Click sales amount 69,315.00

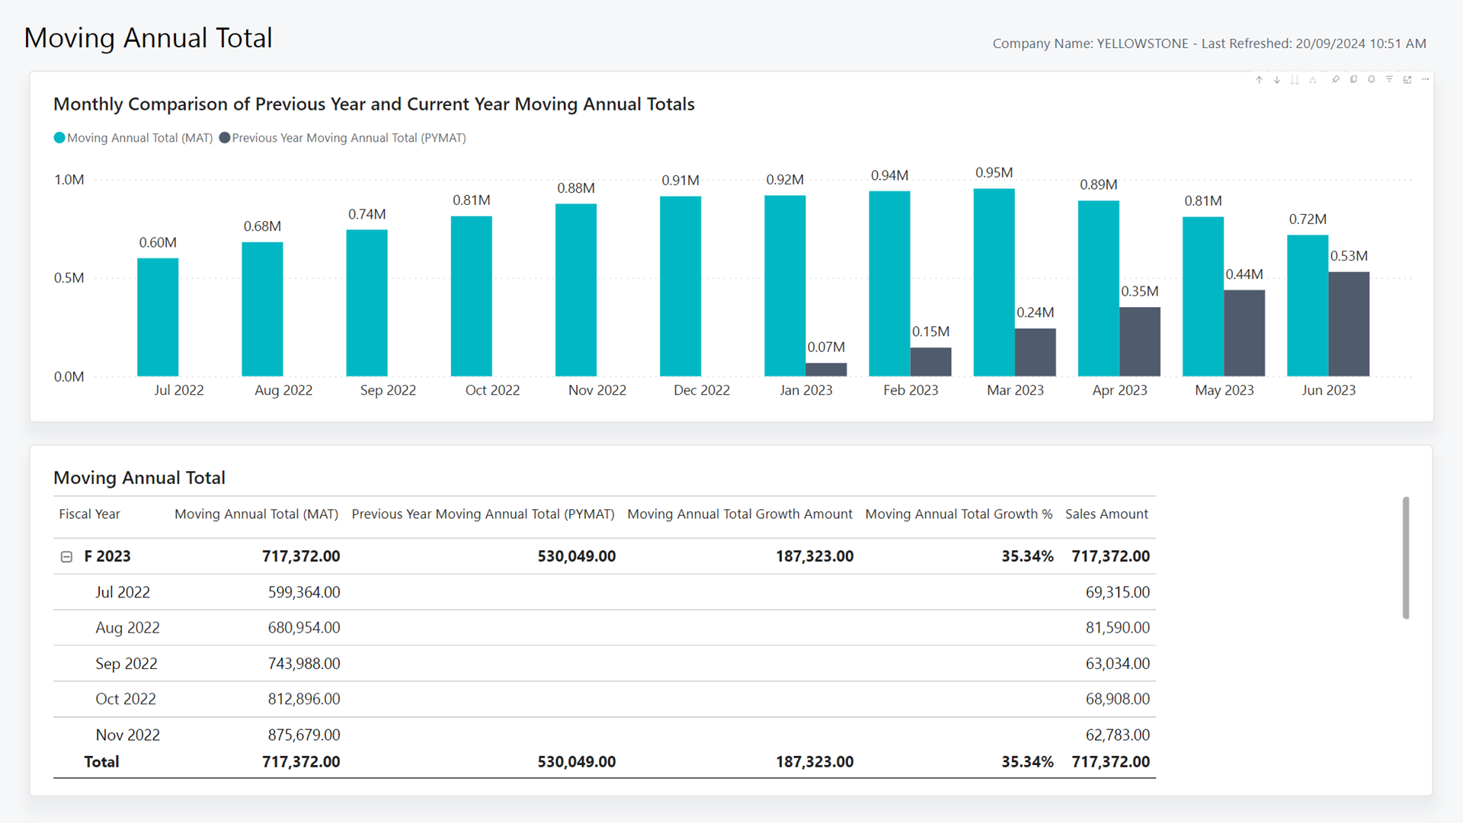click(1118, 592)
